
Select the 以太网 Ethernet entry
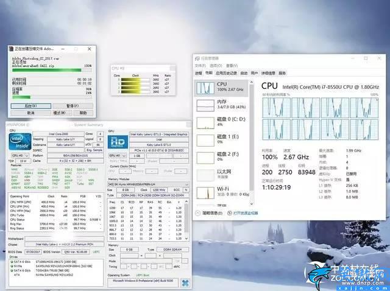[221, 175]
